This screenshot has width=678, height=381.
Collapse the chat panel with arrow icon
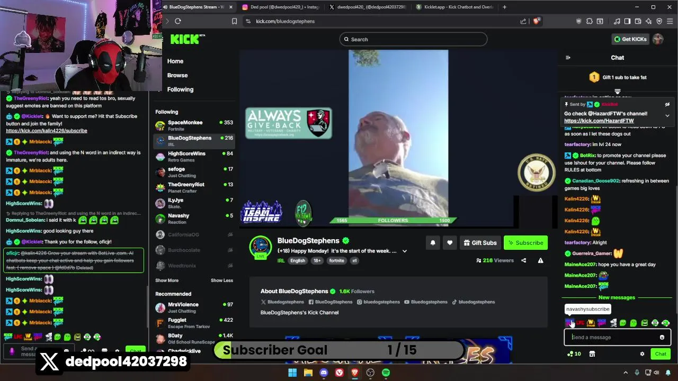click(x=568, y=58)
